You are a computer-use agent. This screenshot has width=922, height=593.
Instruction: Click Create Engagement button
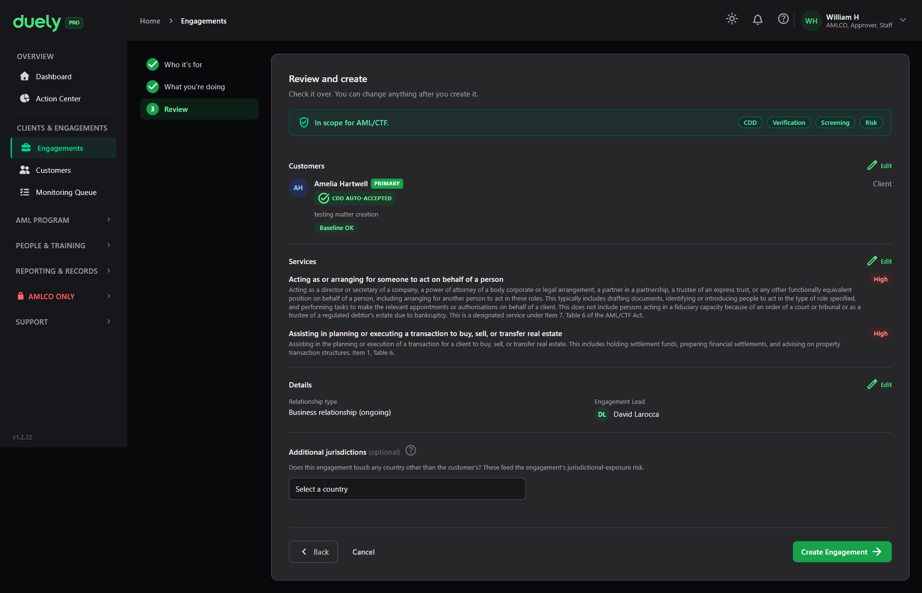click(x=842, y=552)
